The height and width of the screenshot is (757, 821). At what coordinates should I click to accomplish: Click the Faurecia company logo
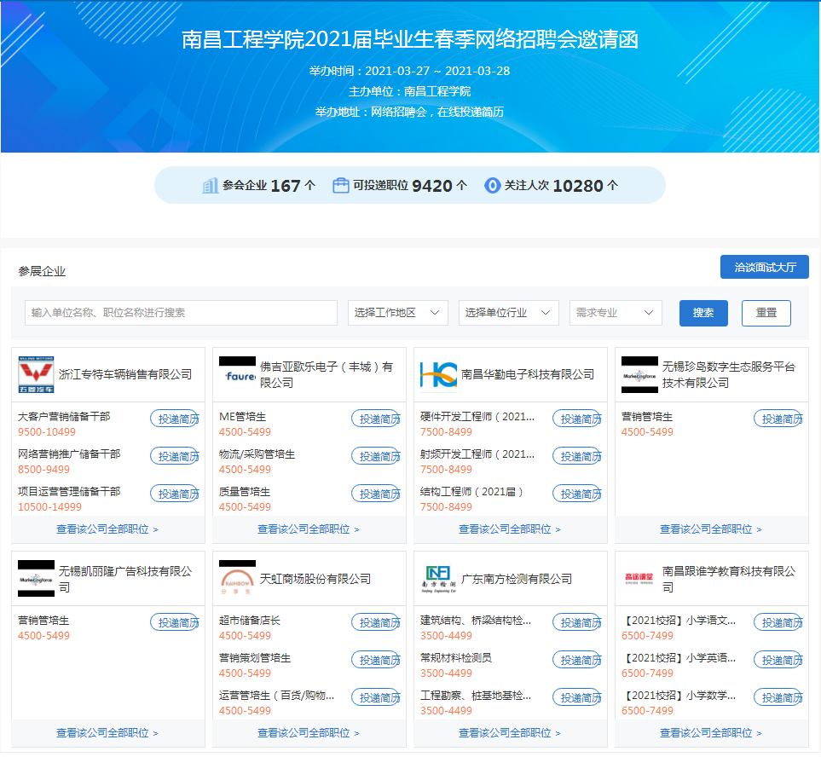click(237, 375)
